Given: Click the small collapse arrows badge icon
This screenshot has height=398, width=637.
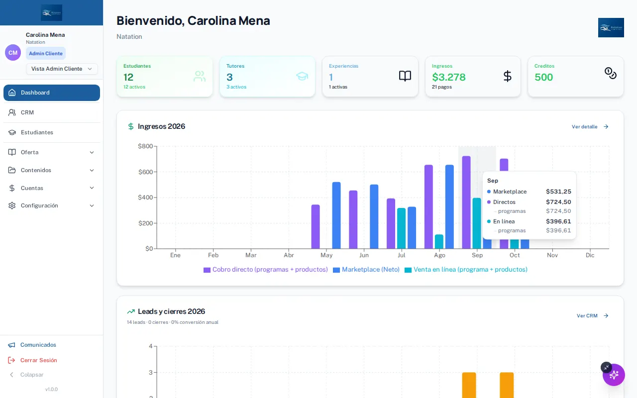Looking at the screenshot, I should (x=606, y=368).
